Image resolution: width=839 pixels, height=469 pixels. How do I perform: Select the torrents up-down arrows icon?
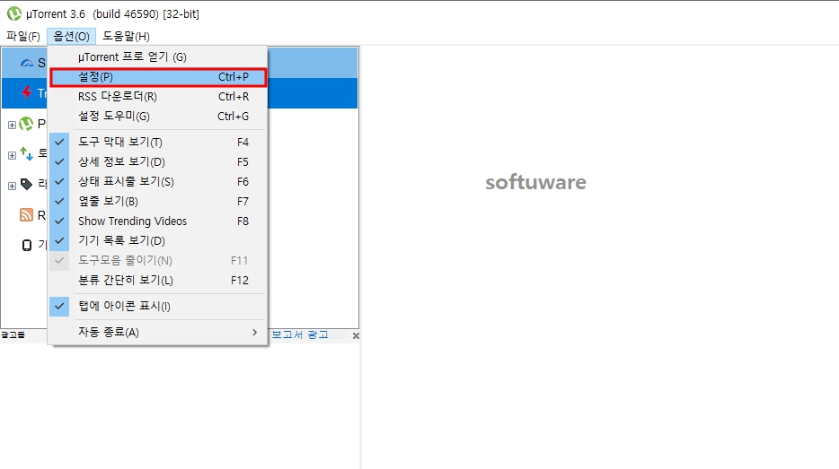point(26,154)
